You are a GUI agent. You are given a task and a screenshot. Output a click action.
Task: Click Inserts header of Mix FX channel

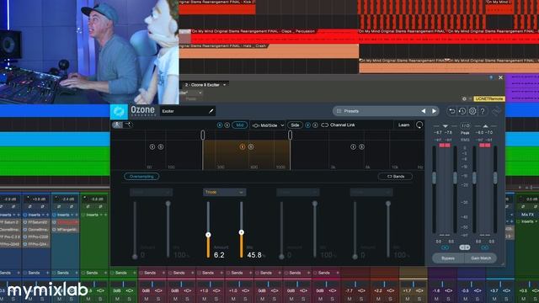[x=527, y=221]
